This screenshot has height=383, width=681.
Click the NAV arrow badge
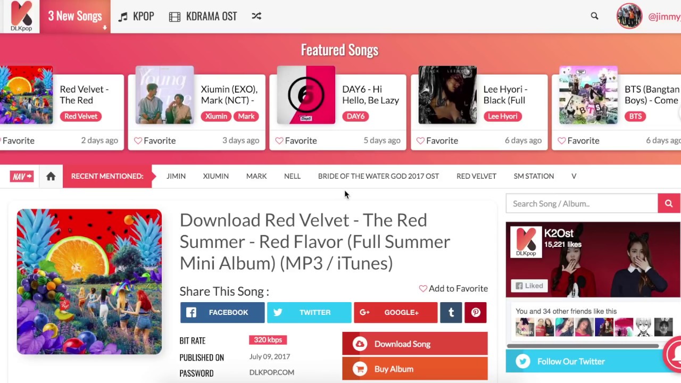[21, 176]
